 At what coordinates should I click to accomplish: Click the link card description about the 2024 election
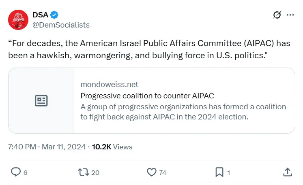183,112
